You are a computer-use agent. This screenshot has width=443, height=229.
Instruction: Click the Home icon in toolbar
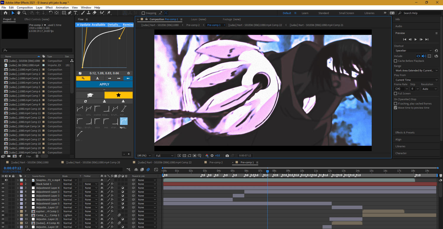click(6, 13)
